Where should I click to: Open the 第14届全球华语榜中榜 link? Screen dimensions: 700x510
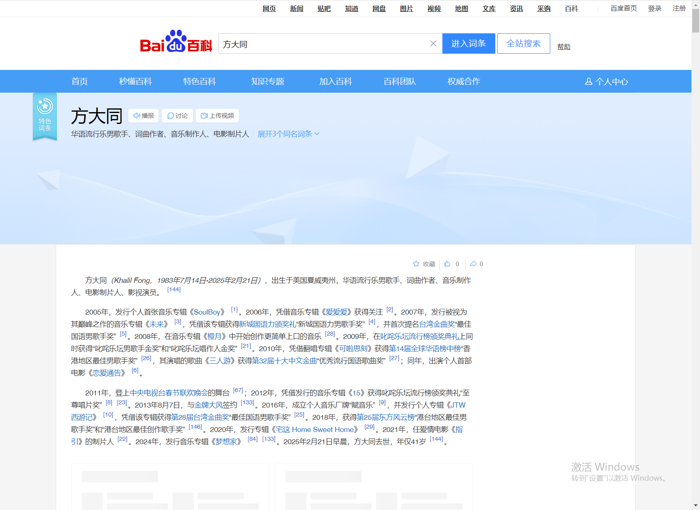point(425,349)
